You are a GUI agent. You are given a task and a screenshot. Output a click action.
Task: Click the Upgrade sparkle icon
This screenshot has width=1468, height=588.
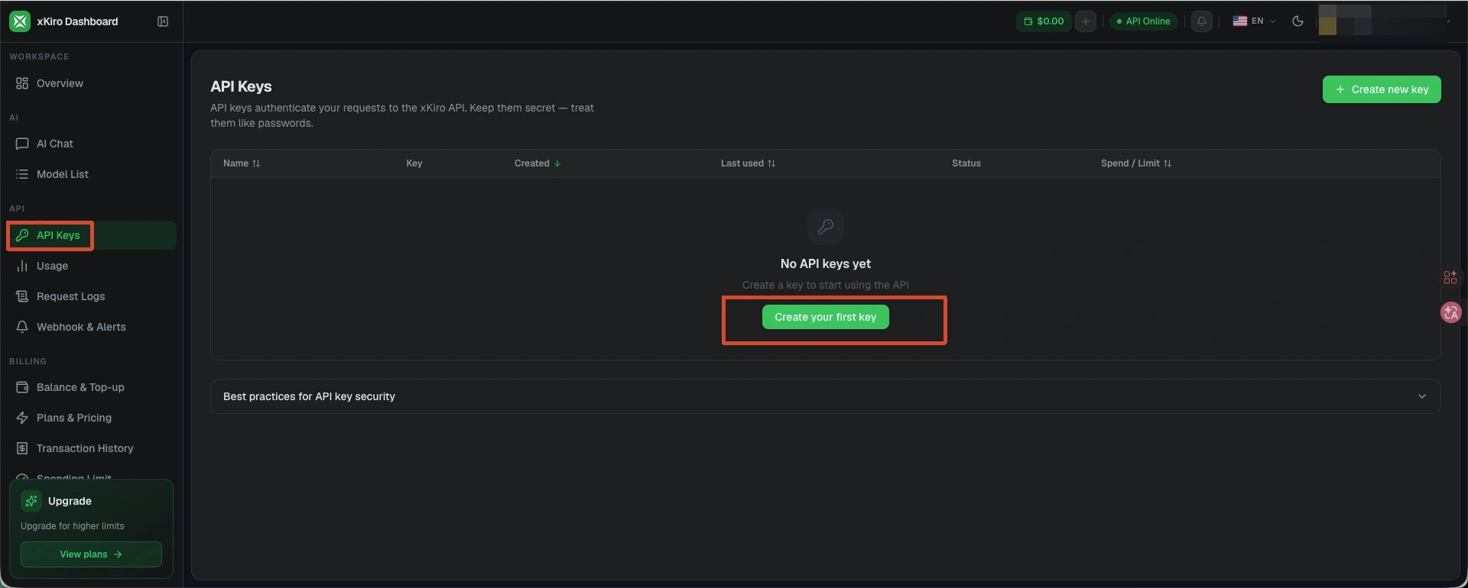31,501
